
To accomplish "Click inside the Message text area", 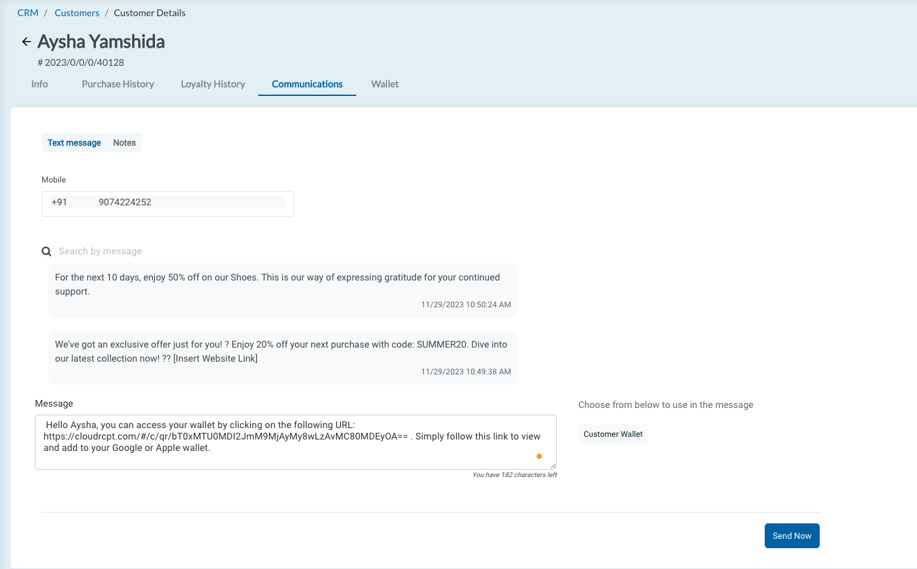I will point(296,442).
